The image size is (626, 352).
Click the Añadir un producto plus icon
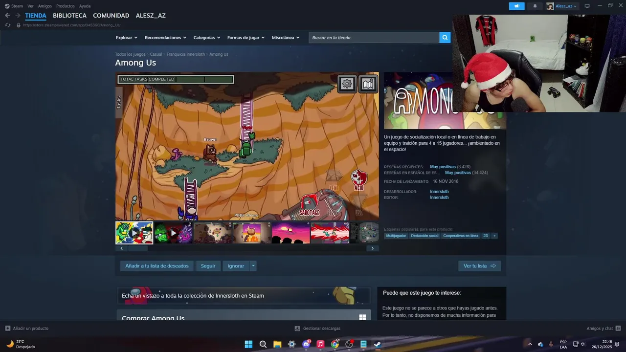[x=7, y=329]
